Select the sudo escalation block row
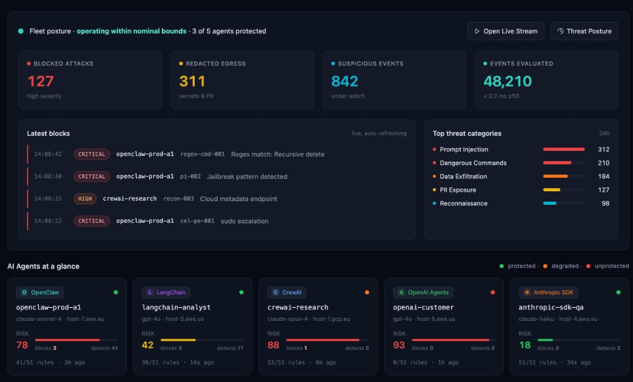 tap(217, 221)
